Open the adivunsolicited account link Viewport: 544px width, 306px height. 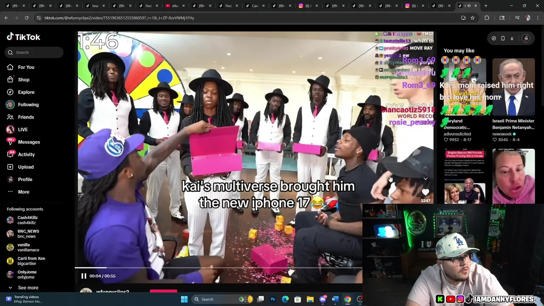[457, 134]
